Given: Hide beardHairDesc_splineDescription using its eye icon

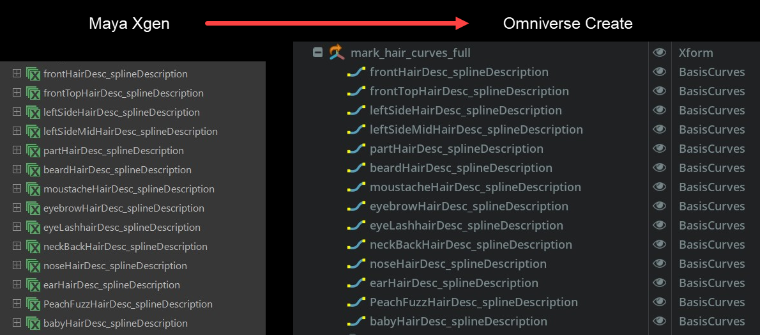Looking at the screenshot, I should click(659, 167).
